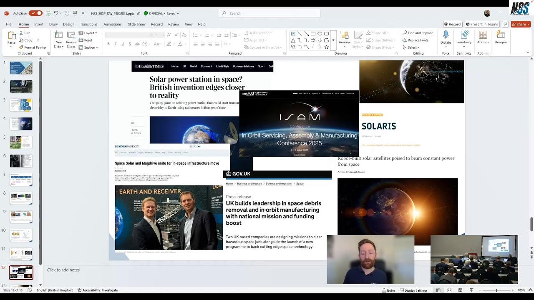Switch to the Design tab
534x300 pixels.
[x=68, y=24]
